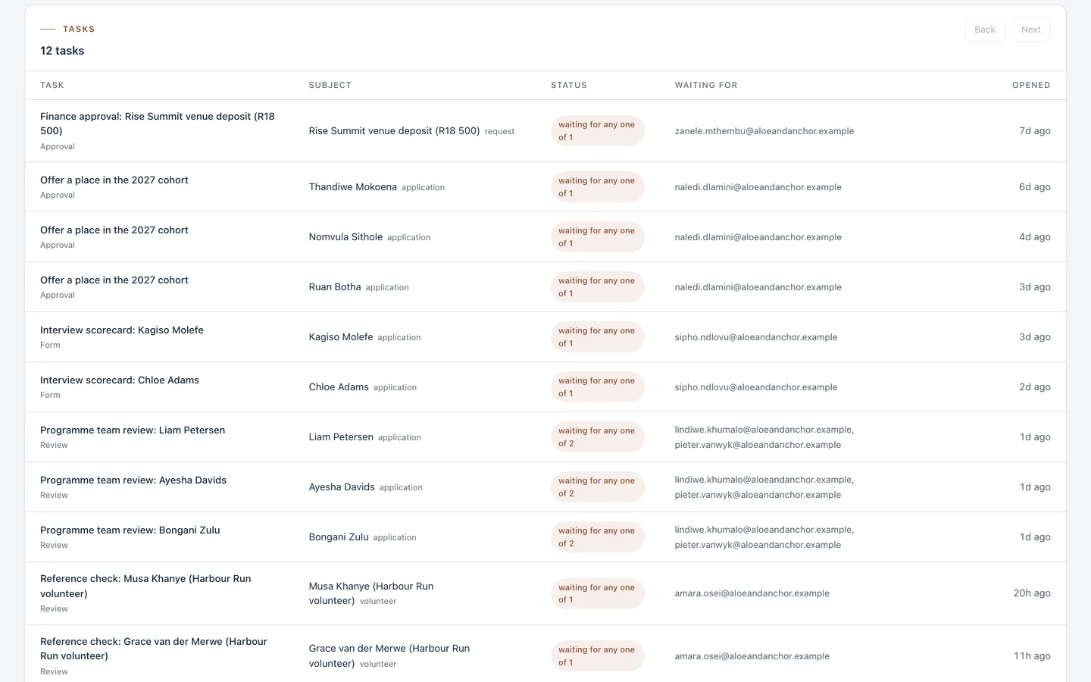
Task: Click the "20h ago" opened time
Action: coord(1032,593)
